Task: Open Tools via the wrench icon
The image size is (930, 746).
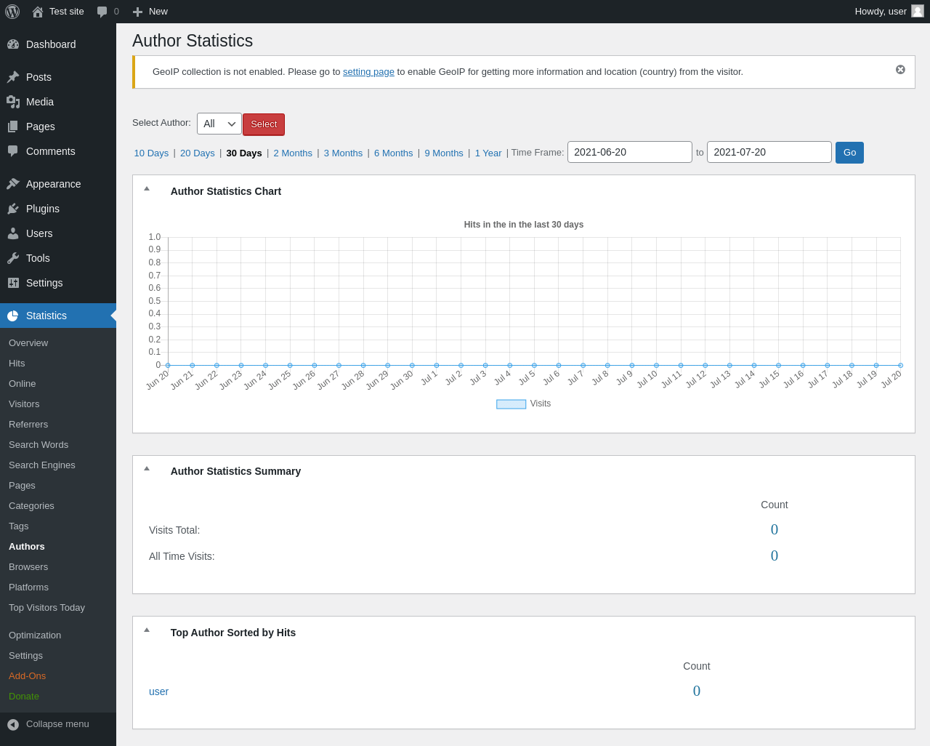Action: (13, 258)
